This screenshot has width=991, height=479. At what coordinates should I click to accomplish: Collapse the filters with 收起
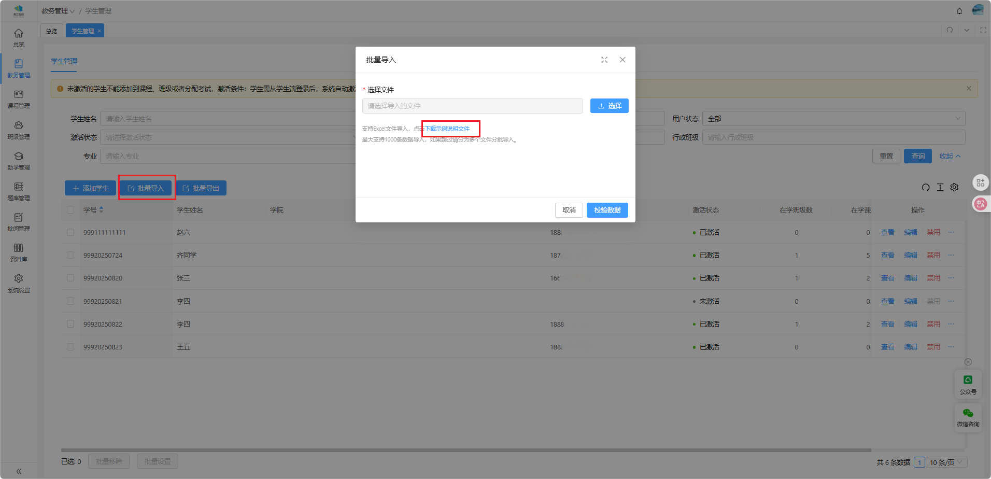(950, 156)
